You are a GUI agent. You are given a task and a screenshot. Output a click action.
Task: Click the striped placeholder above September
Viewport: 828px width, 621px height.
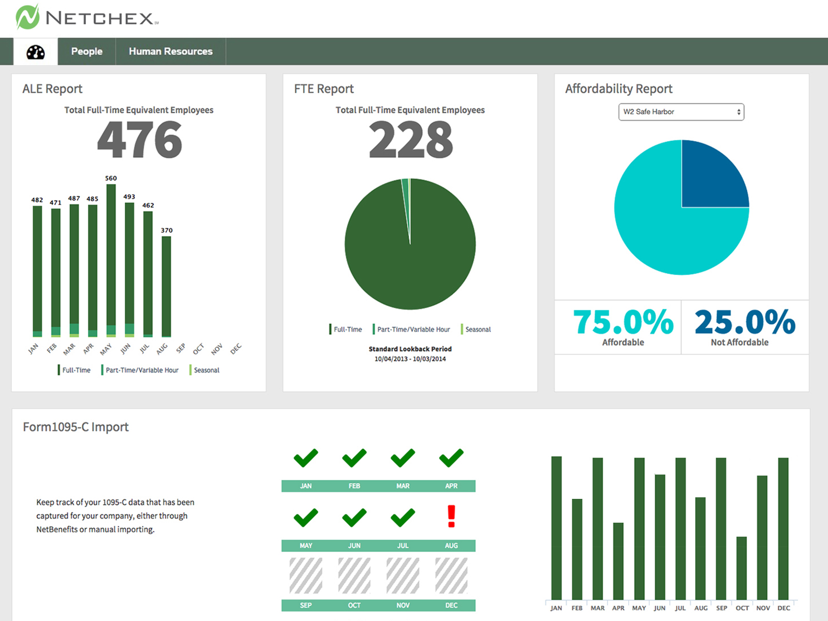[x=306, y=575]
